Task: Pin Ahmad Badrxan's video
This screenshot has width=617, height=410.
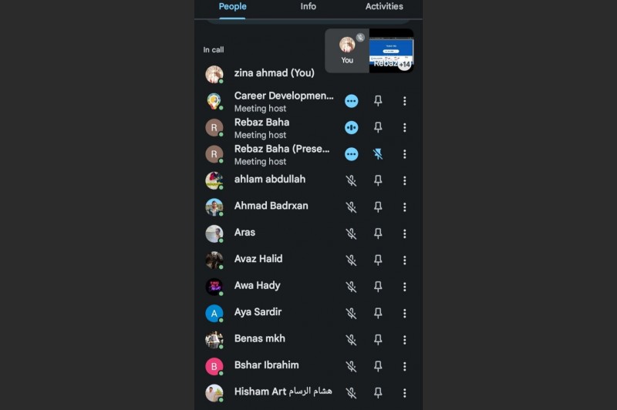Action: (x=378, y=207)
